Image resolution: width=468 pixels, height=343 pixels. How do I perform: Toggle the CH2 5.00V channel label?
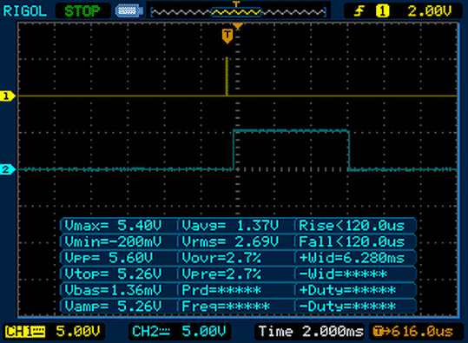[179, 332]
